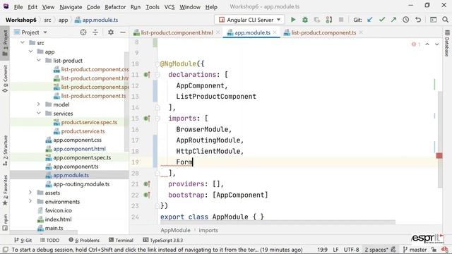The height and width of the screenshot is (254, 452).
Task: Hide the Project tool window
Action: [122, 32]
